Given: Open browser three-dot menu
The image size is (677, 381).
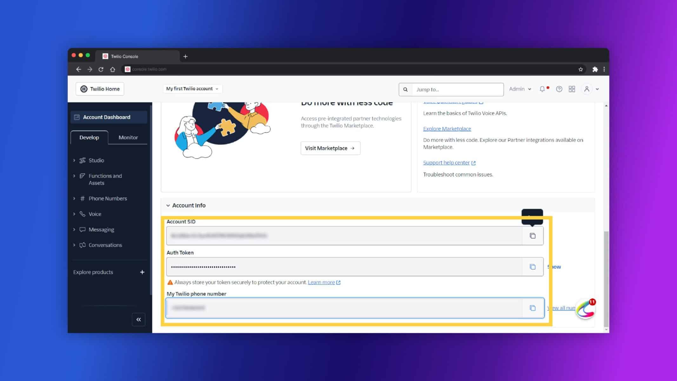Looking at the screenshot, I should (x=604, y=69).
